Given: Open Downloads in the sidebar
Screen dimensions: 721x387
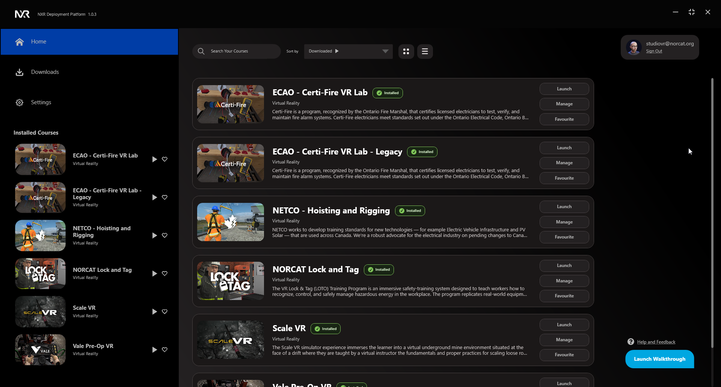Looking at the screenshot, I should [45, 72].
